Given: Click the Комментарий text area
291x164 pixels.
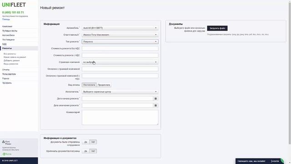Looking at the screenshot, I should pyautogui.click(x=120, y=118).
